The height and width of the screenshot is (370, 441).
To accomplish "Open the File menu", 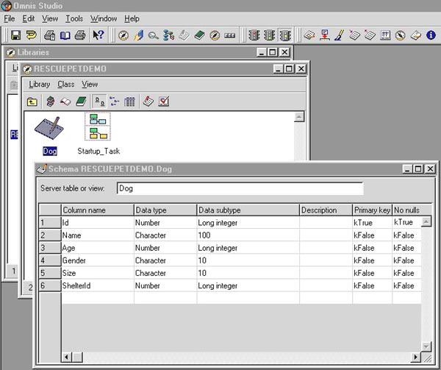I will pos(10,19).
